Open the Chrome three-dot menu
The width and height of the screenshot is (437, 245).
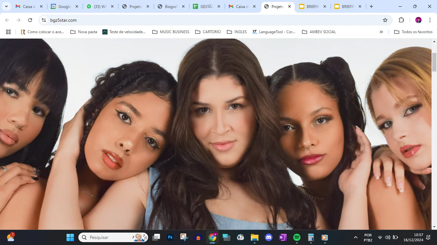430,20
